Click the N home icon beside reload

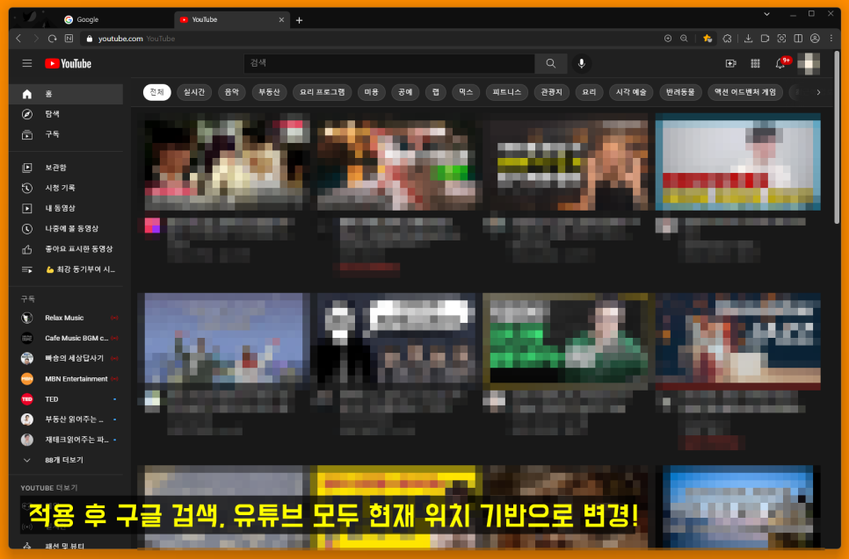point(69,39)
